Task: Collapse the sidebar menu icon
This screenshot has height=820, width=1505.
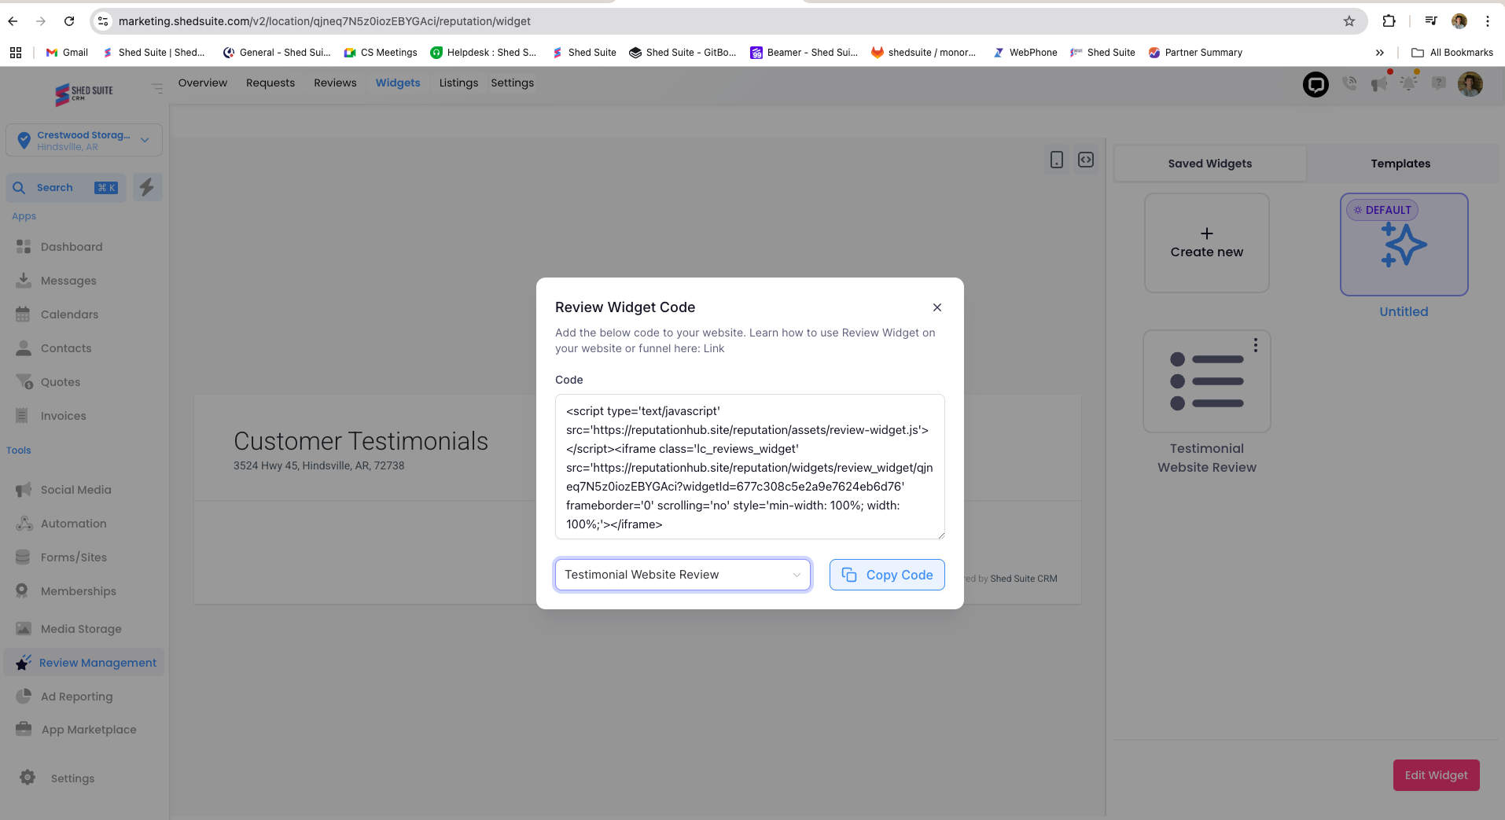Action: (157, 89)
